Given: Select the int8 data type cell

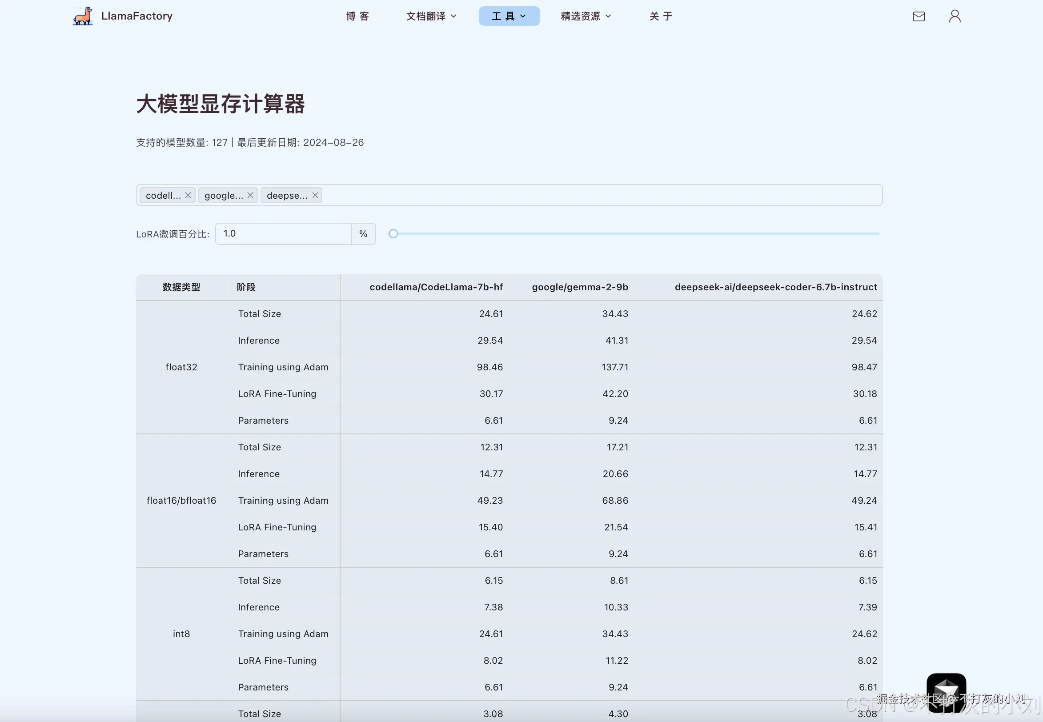Looking at the screenshot, I should [181, 634].
